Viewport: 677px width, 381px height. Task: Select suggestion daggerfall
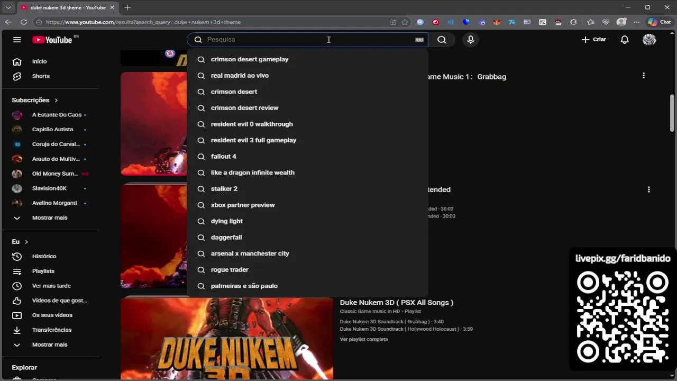pos(307,237)
